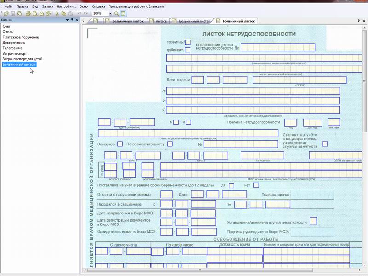Viewport: 368px width, 276px height.
Task: Click the Paste toolbar icon
Action: point(70,14)
